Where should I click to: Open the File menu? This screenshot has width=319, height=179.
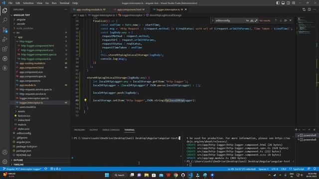click(10, 3)
